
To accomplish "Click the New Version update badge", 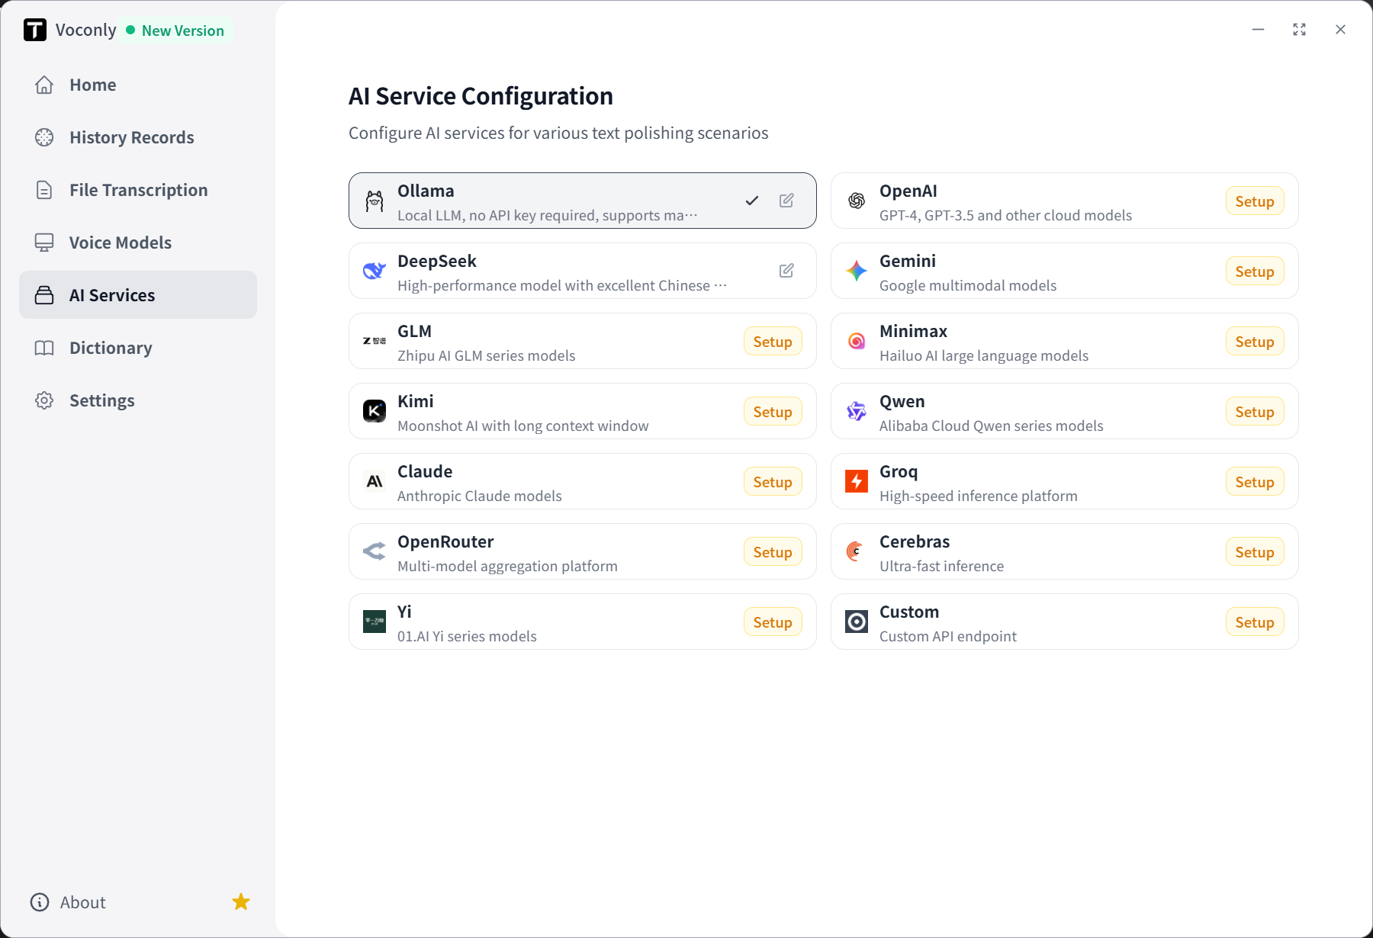I will [175, 31].
